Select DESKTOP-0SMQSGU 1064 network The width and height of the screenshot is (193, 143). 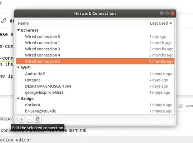click(95, 86)
